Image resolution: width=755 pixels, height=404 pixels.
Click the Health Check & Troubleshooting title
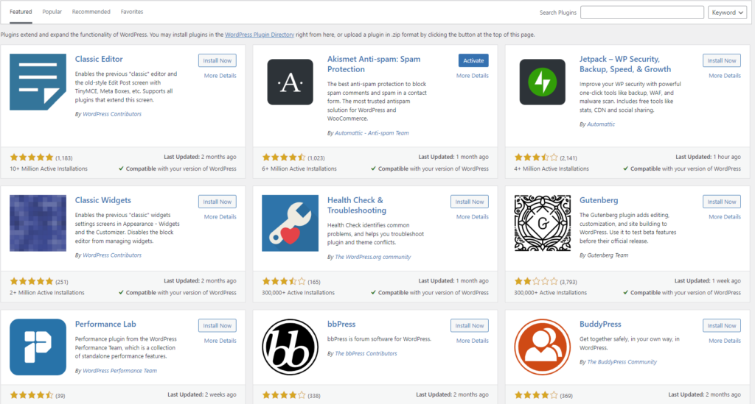pyautogui.click(x=357, y=205)
